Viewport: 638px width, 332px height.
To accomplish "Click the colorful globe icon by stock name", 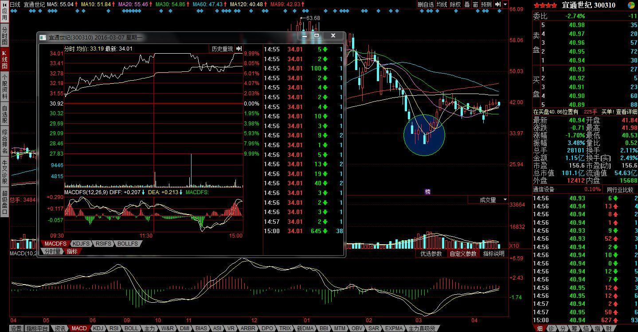I will [x=631, y=5].
